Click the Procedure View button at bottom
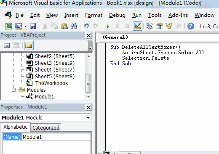The image size is (219, 154). (100, 153)
